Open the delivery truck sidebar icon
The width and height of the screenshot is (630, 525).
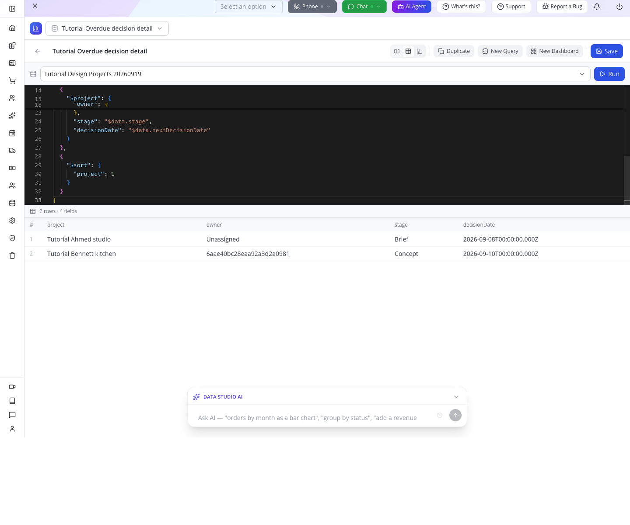point(12,150)
